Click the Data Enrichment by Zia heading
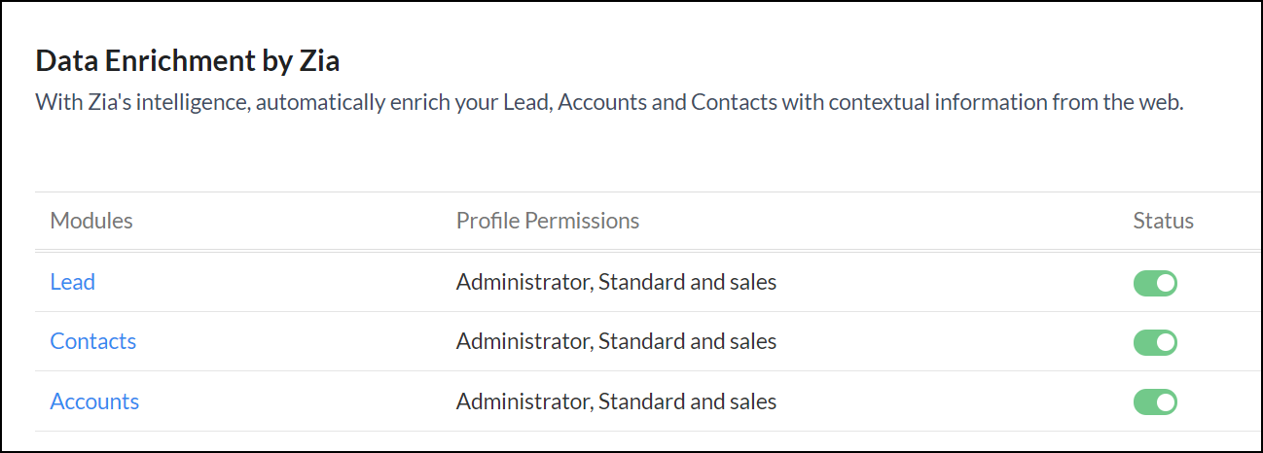Screen dimensions: 1263x453 tap(188, 62)
